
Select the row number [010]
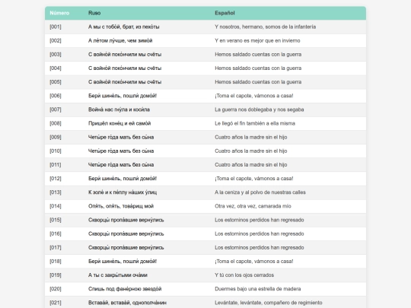(x=56, y=151)
